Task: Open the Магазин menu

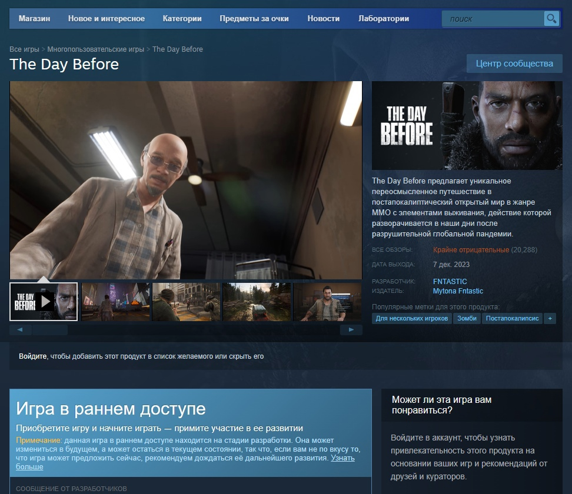Action: tap(34, 19)
